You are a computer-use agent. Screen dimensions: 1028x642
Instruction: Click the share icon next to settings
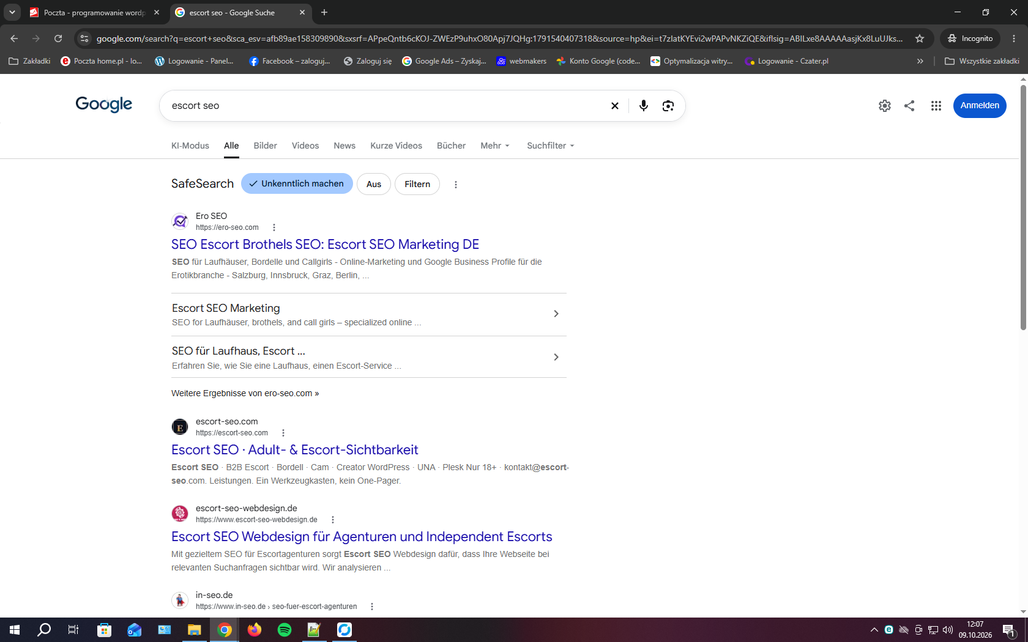pos(909,106)
